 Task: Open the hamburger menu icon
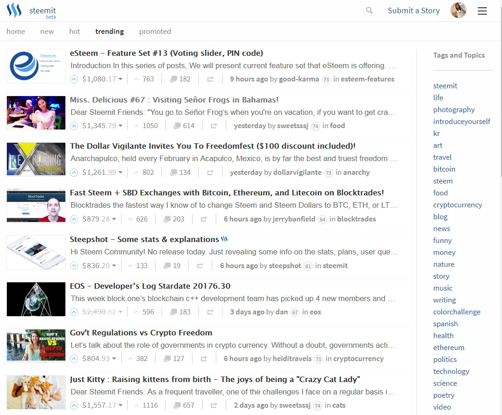(x=482, y=11)
